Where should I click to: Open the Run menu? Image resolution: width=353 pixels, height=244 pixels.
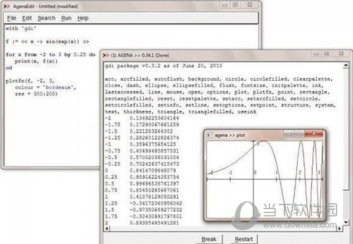(66, 18)
